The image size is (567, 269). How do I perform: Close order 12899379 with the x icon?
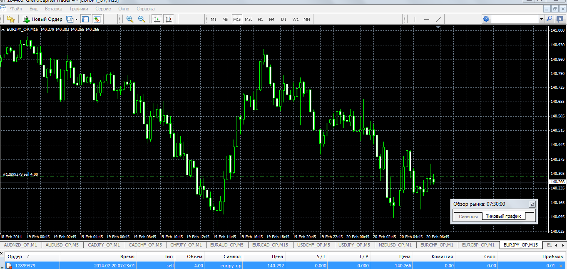click(561, 266)
